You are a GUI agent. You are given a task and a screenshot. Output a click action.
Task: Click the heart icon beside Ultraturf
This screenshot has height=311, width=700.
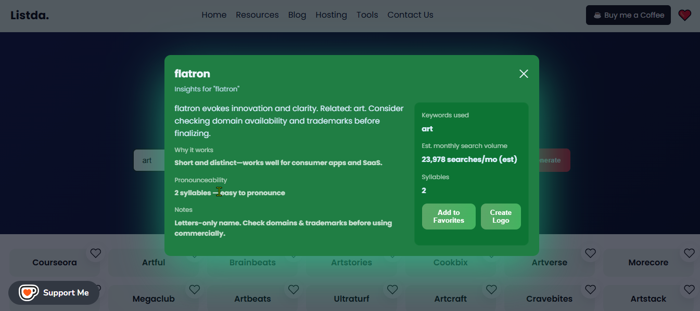tap(392, 289)
